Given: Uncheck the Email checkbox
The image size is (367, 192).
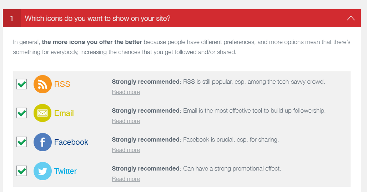Looking at the screenshot, I should click(22, 113).
